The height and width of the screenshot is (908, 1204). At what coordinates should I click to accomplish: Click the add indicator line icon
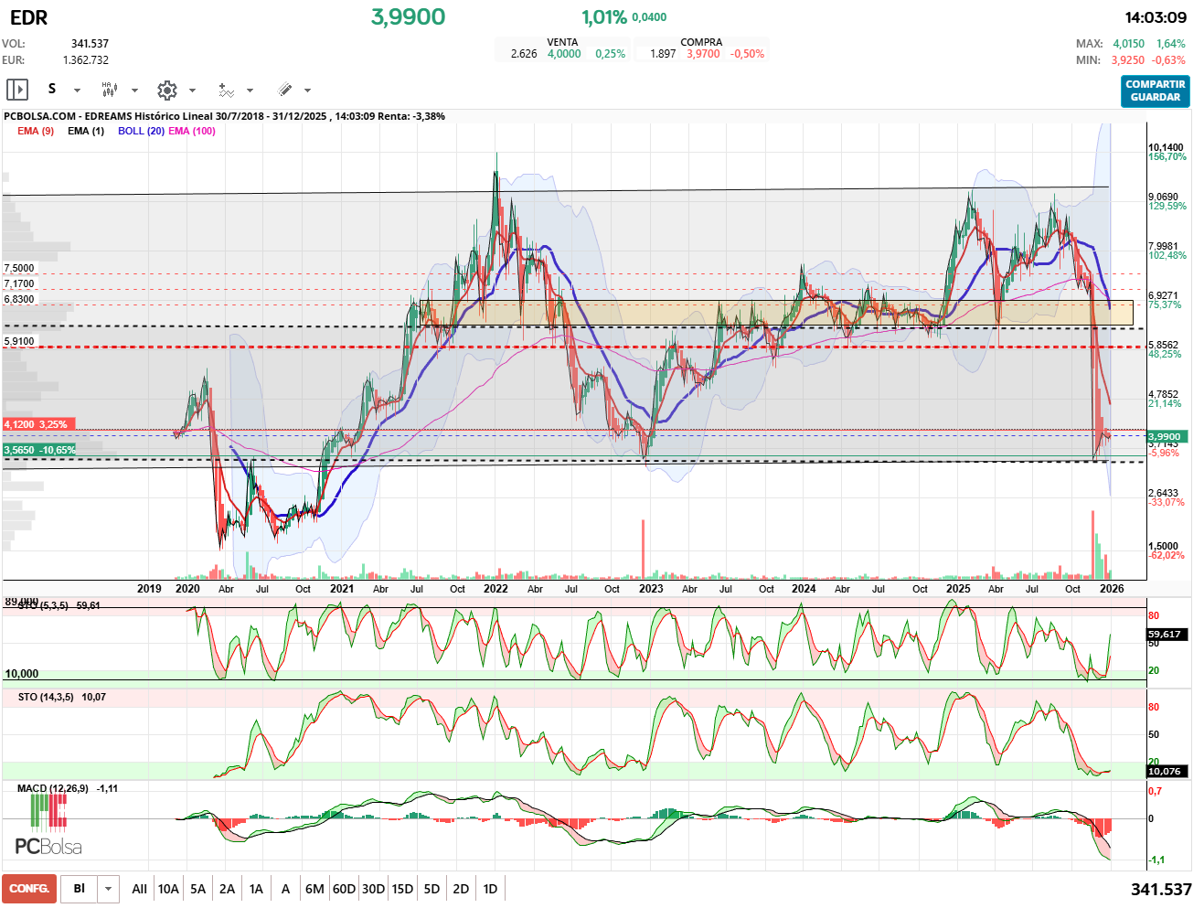226,90
